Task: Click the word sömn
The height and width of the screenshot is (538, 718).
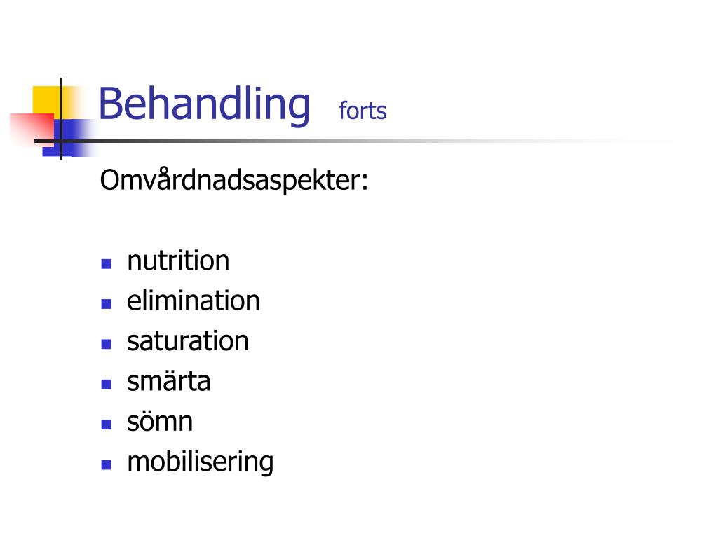Action: pyautogui.click(x=160, y=421)
